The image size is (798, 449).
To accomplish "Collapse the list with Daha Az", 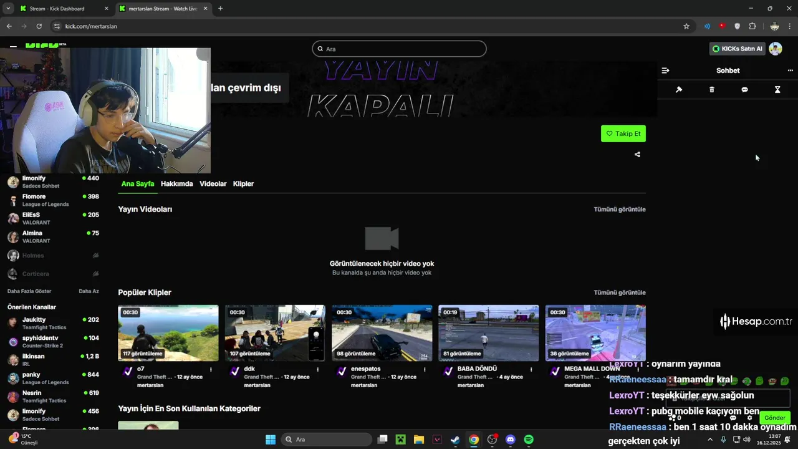I will (x=89, y=291).
